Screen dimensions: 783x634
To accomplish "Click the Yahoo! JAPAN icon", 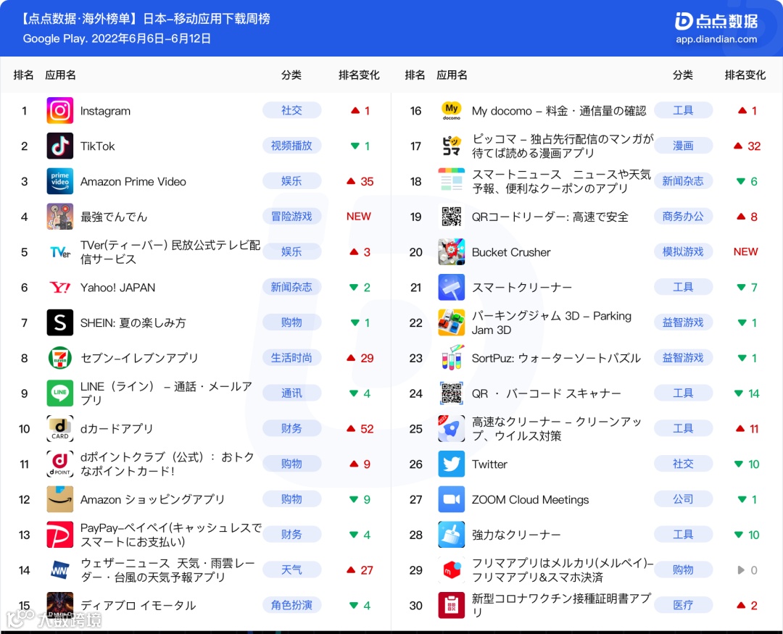I will [x=60, y=288].
